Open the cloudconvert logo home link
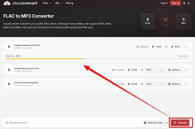Viewport: 195px width, 129px height. click(x=20, y=3)
